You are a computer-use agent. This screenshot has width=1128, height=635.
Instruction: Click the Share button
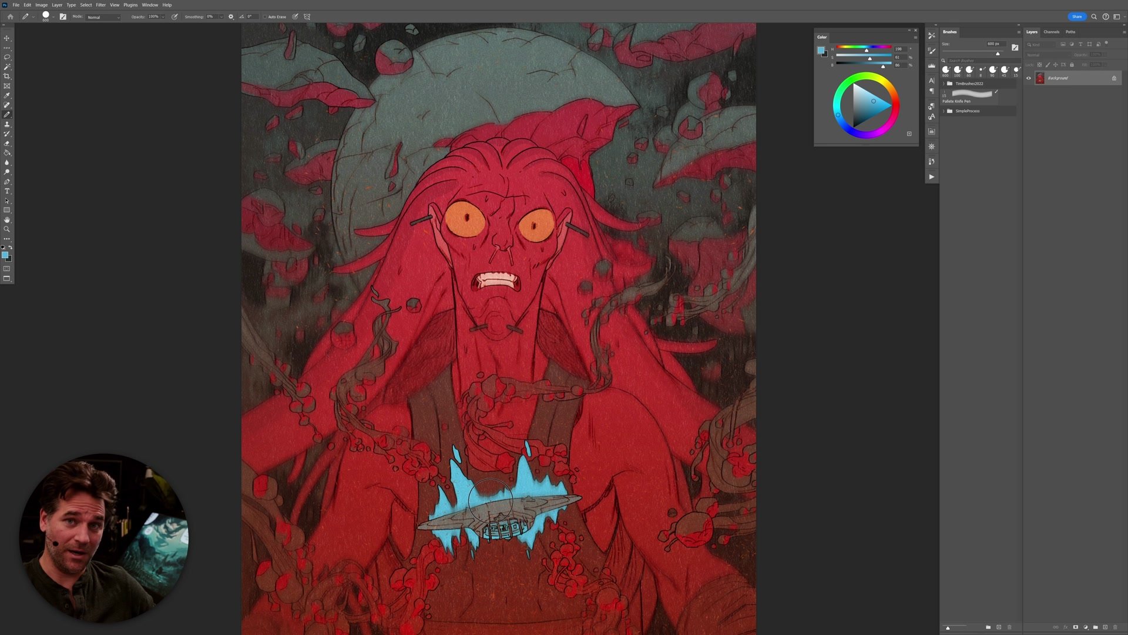[1077, 16]
